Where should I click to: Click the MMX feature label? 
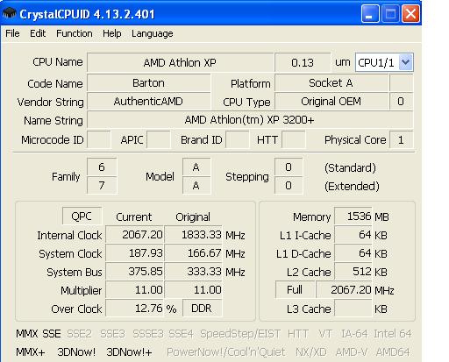(27, 334)
